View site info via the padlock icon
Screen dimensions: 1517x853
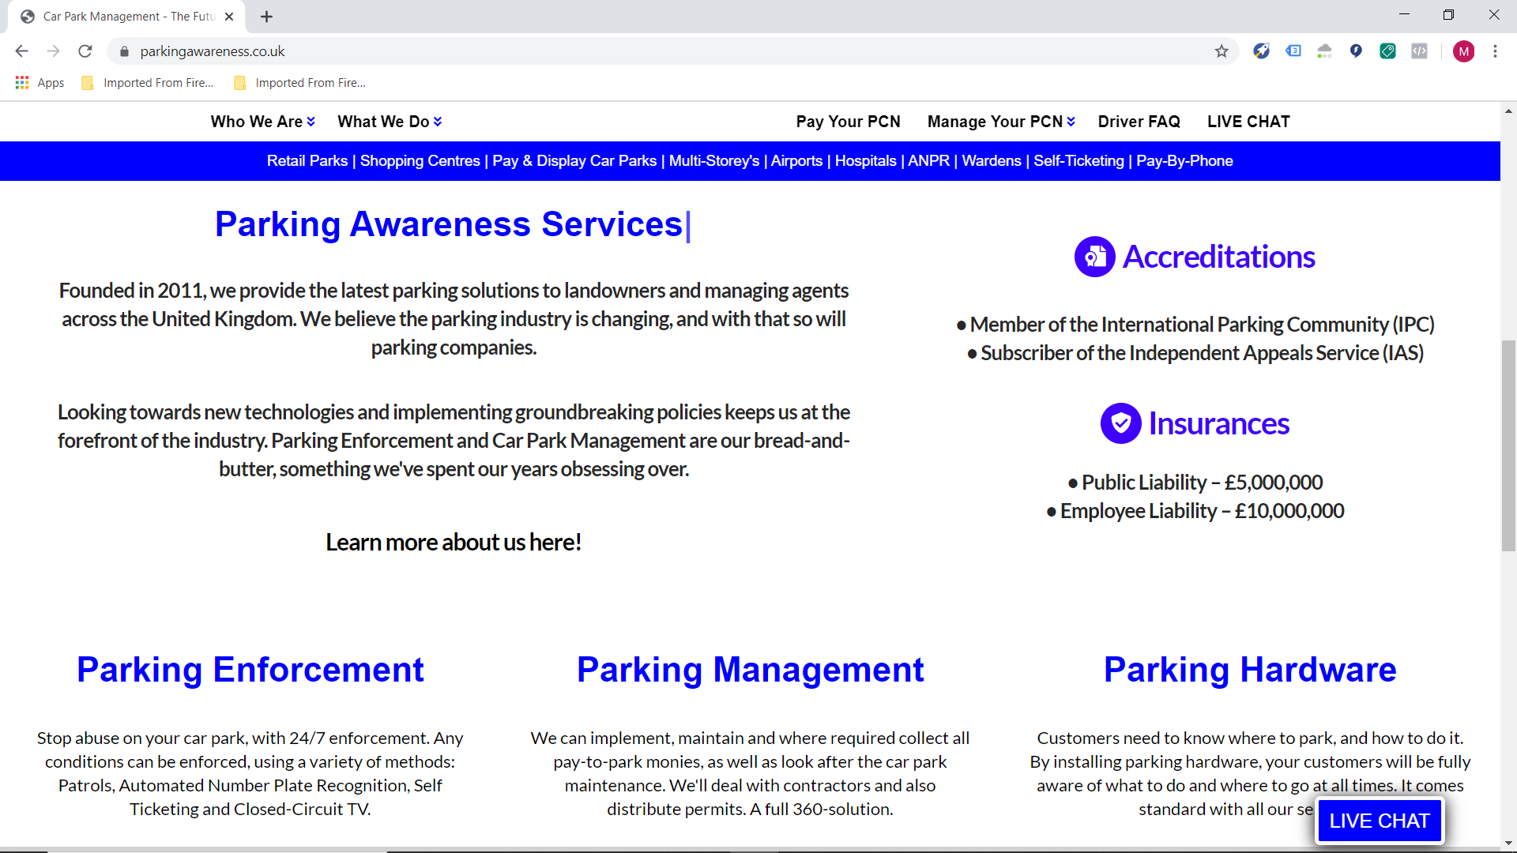124,51
